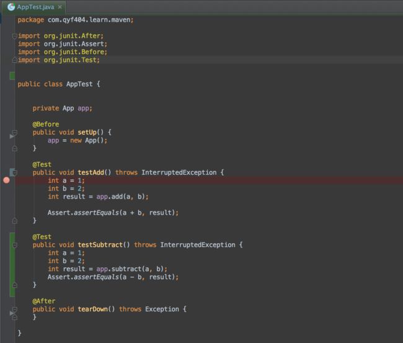
Task: Click 'int a = 1;' inside testSubtract
Action: [66, 252]
